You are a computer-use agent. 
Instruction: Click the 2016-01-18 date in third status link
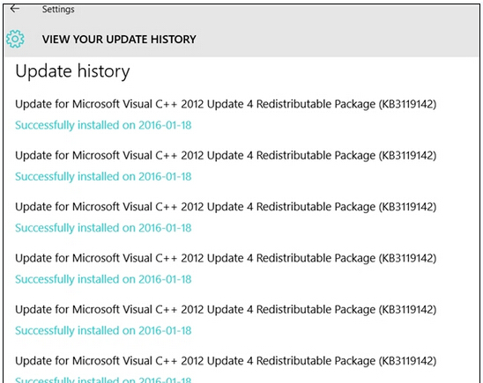tap(165, 228)
